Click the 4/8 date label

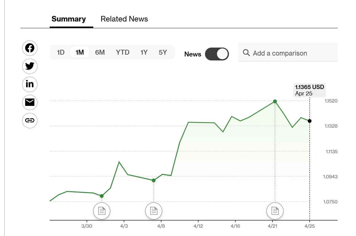(x=161, y=226)
